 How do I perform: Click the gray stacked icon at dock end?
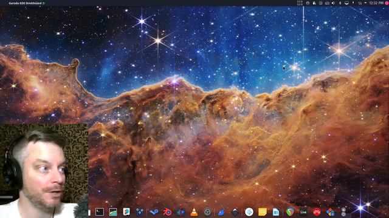(343, 212)
